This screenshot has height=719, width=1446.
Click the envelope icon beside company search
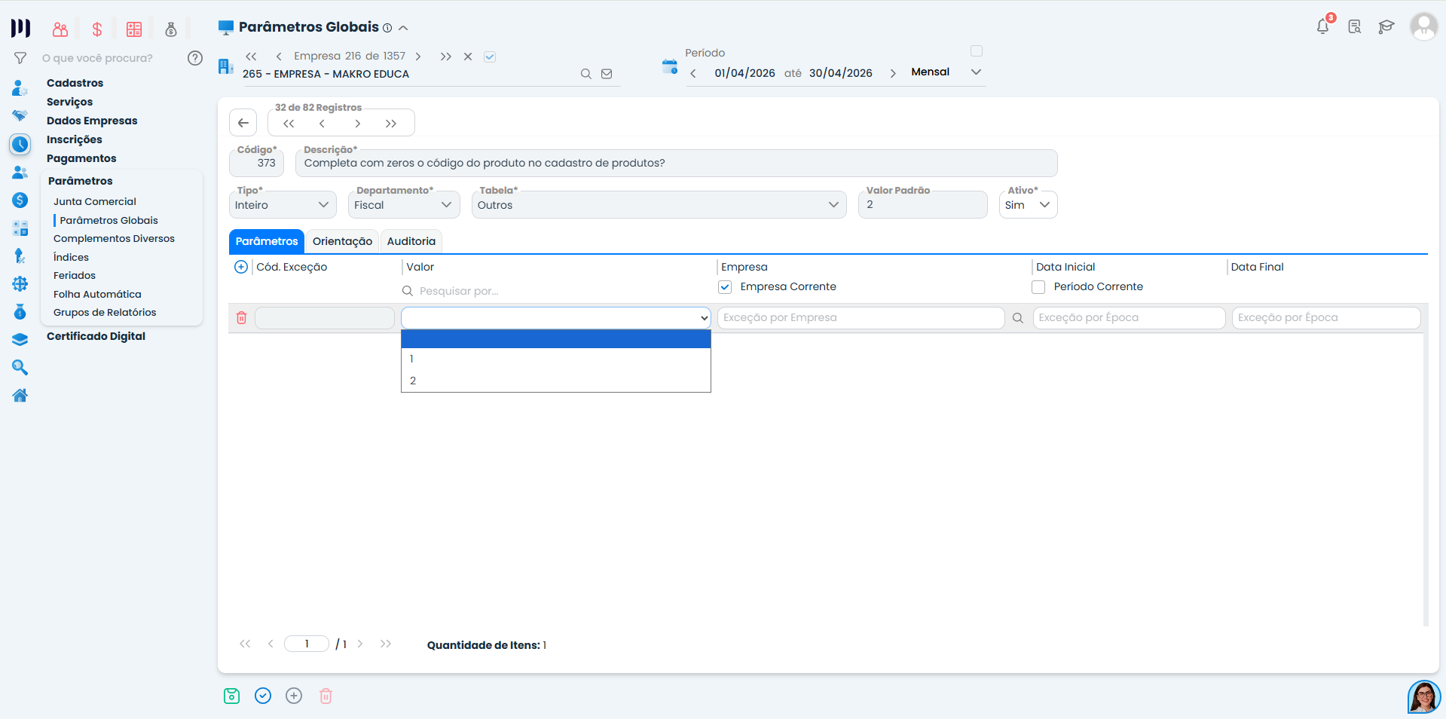[607, 74]
